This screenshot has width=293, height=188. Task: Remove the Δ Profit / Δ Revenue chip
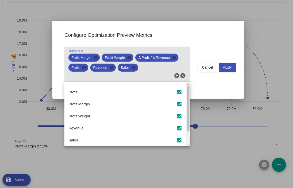click(174, 58)
